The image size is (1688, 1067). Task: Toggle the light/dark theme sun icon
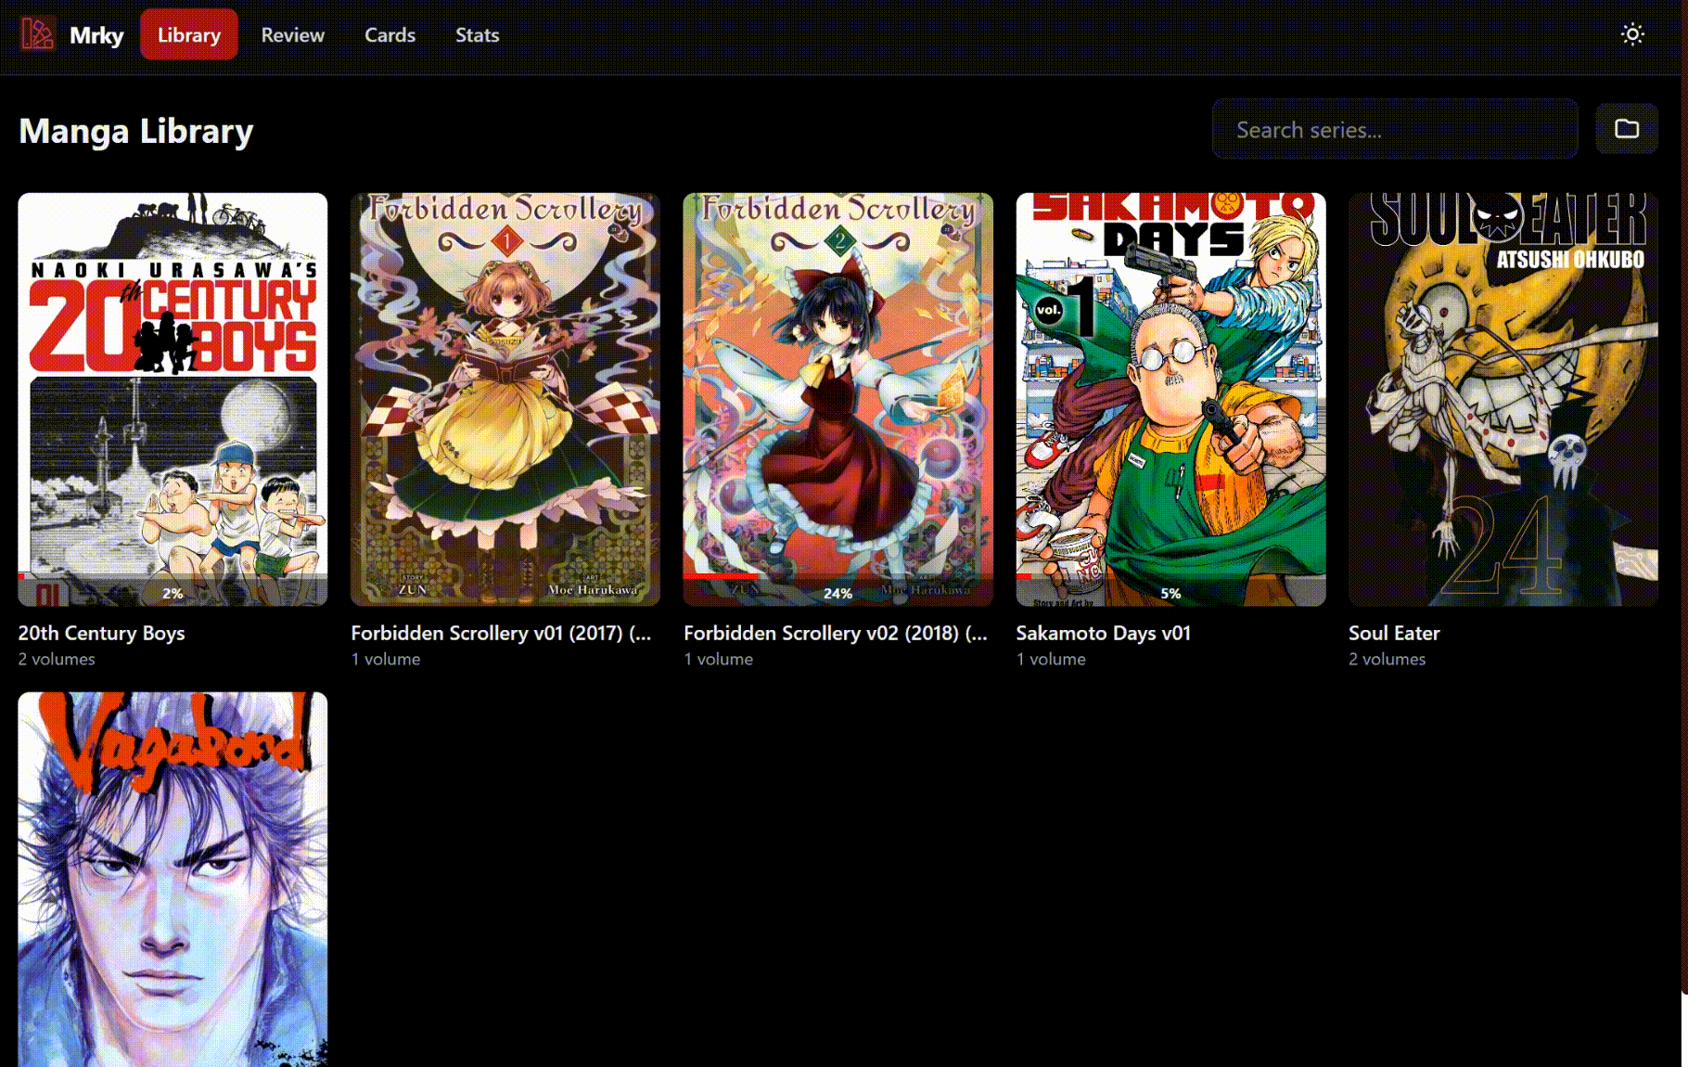tap(1632, 34)
